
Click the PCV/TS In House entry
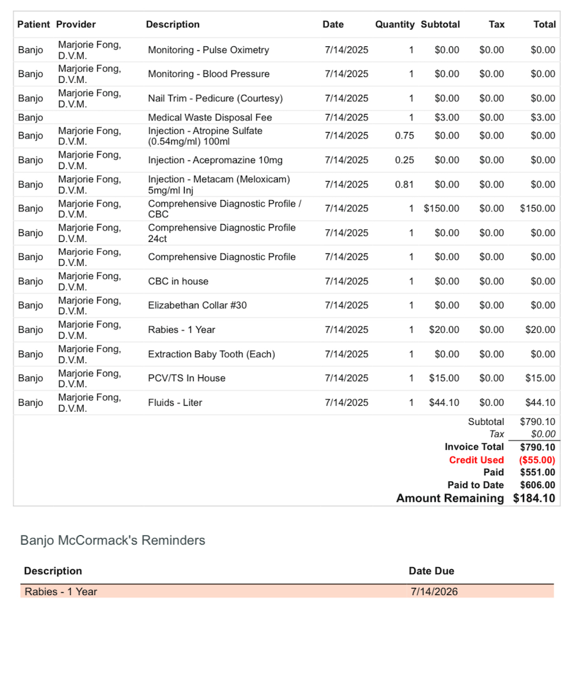point(186,378)
